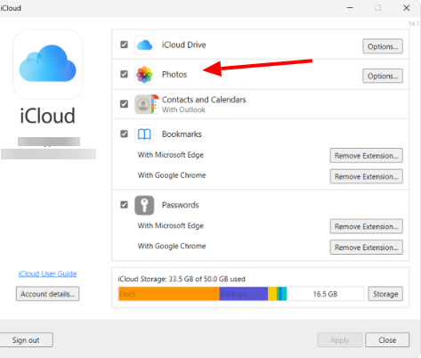Uncheck the Passwords checkbox
The image size is (421, 358).
(124, 205)
